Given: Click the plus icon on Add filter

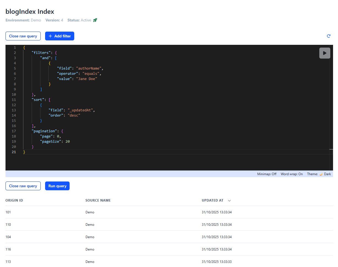Looking at the screenshot, I should (50, 36).
